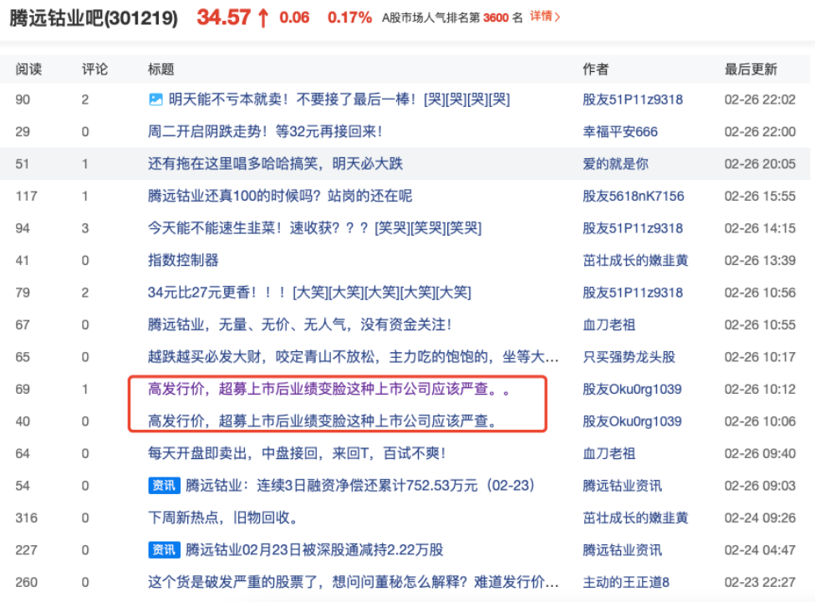The width and height of the screenshot is (815, 602).
Task: Click the read count 117
Action: click(27, 196)
